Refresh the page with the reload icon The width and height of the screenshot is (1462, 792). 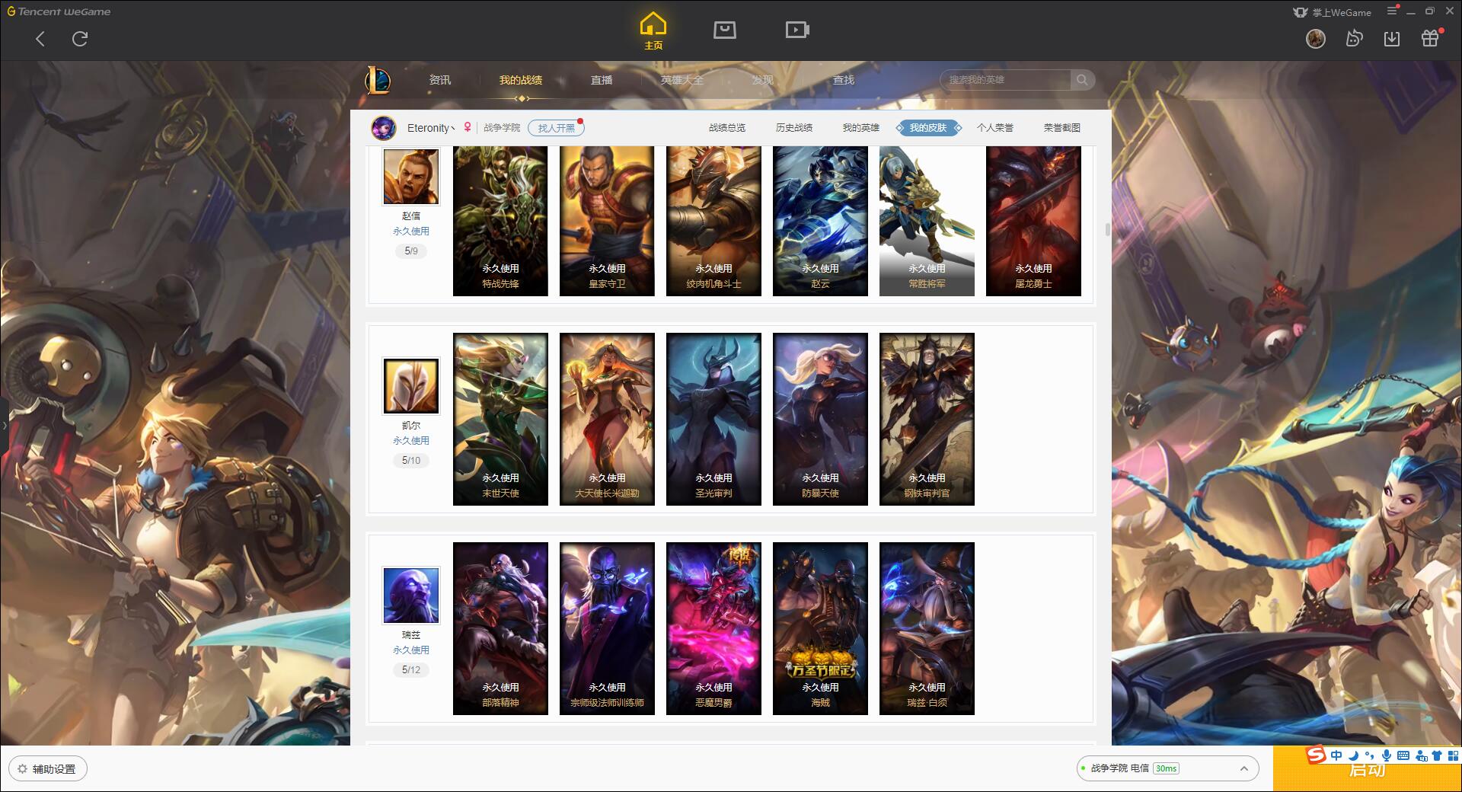(80, 39)
